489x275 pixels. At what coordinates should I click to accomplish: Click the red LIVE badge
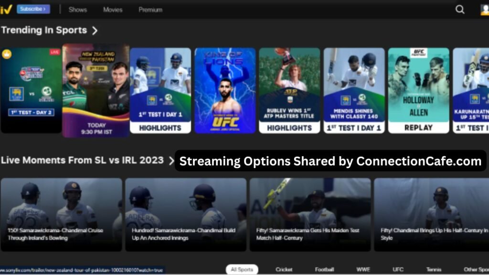54,52
